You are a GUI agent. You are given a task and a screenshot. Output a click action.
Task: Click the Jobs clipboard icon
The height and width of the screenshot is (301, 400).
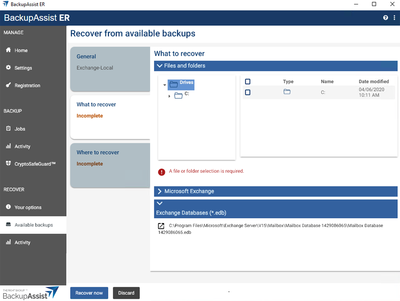8,128
